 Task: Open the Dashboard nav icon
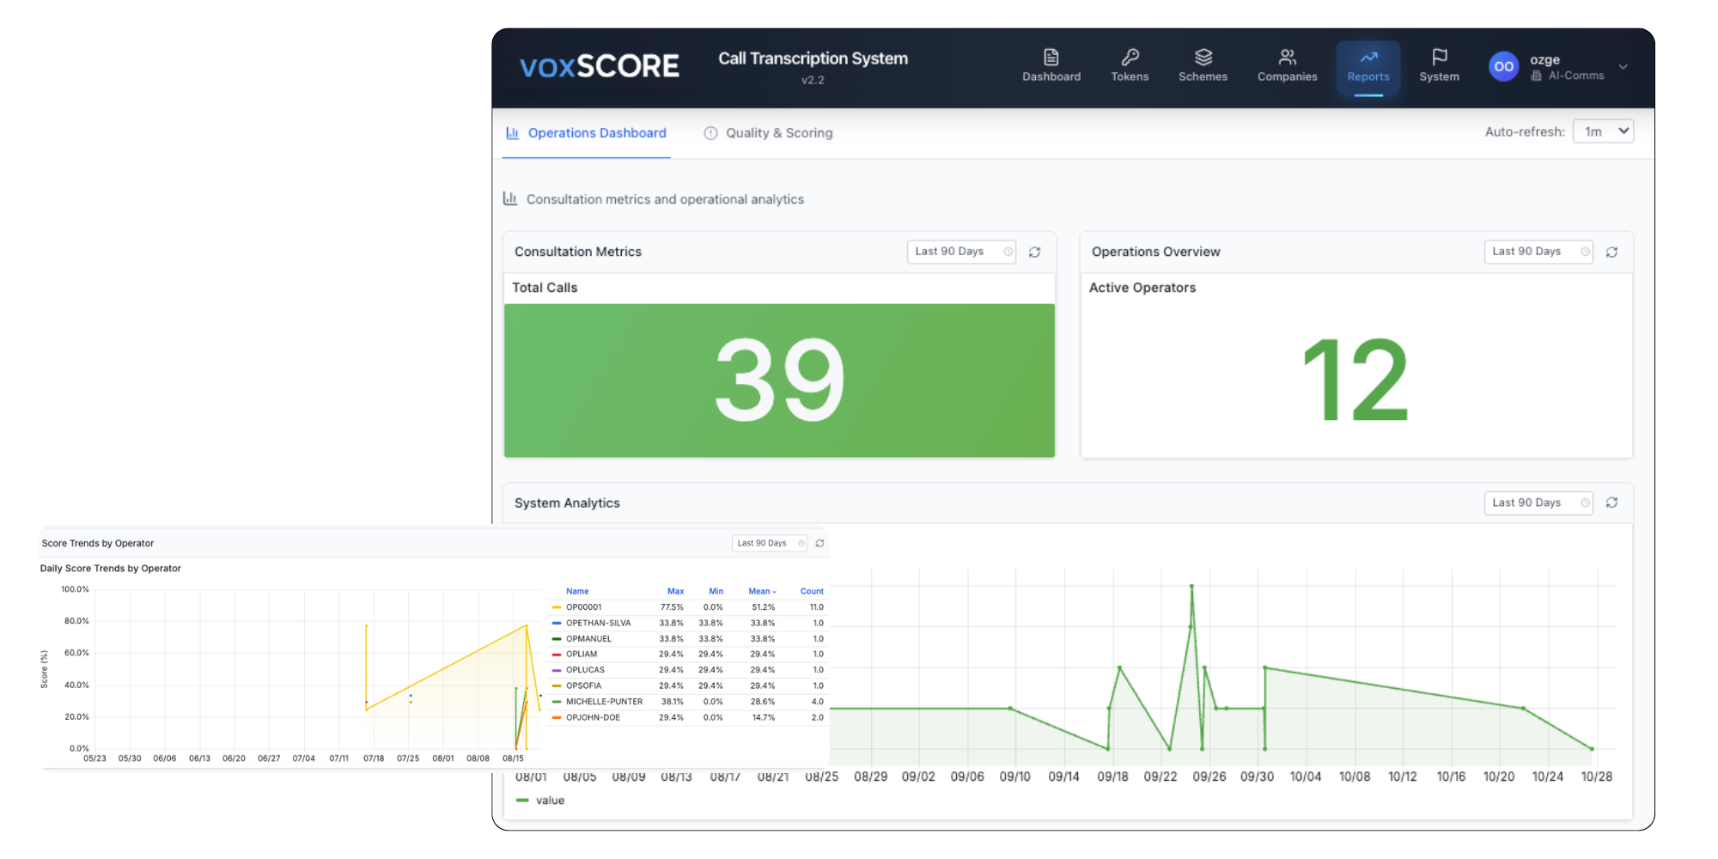[1051, 58]
